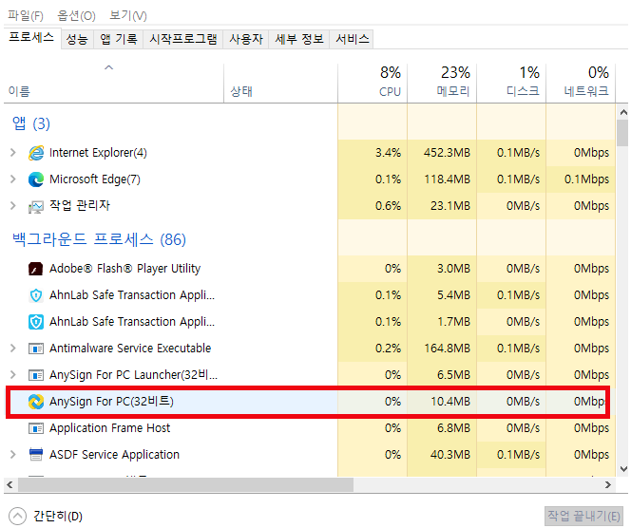The width and height of the screenshot is (631, 528).
Task: Click the horizontal scrollbar right arrow
Action: coord(608,485)
